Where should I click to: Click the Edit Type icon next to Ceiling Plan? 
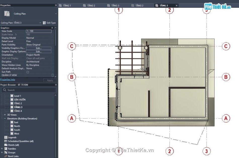[x=44, y=23]
